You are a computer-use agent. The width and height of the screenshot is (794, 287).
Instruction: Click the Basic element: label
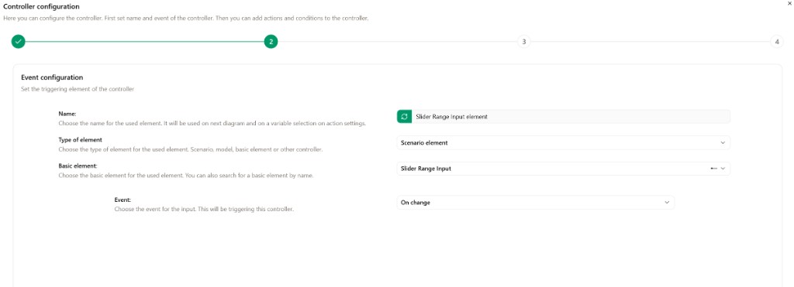pyautogui.click(x=78, y=166)
